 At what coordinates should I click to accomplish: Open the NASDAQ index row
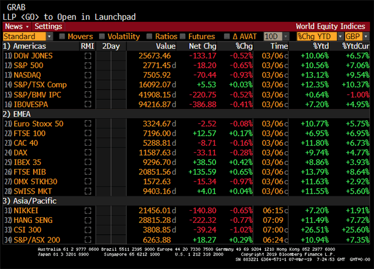(x=186, y=75)
